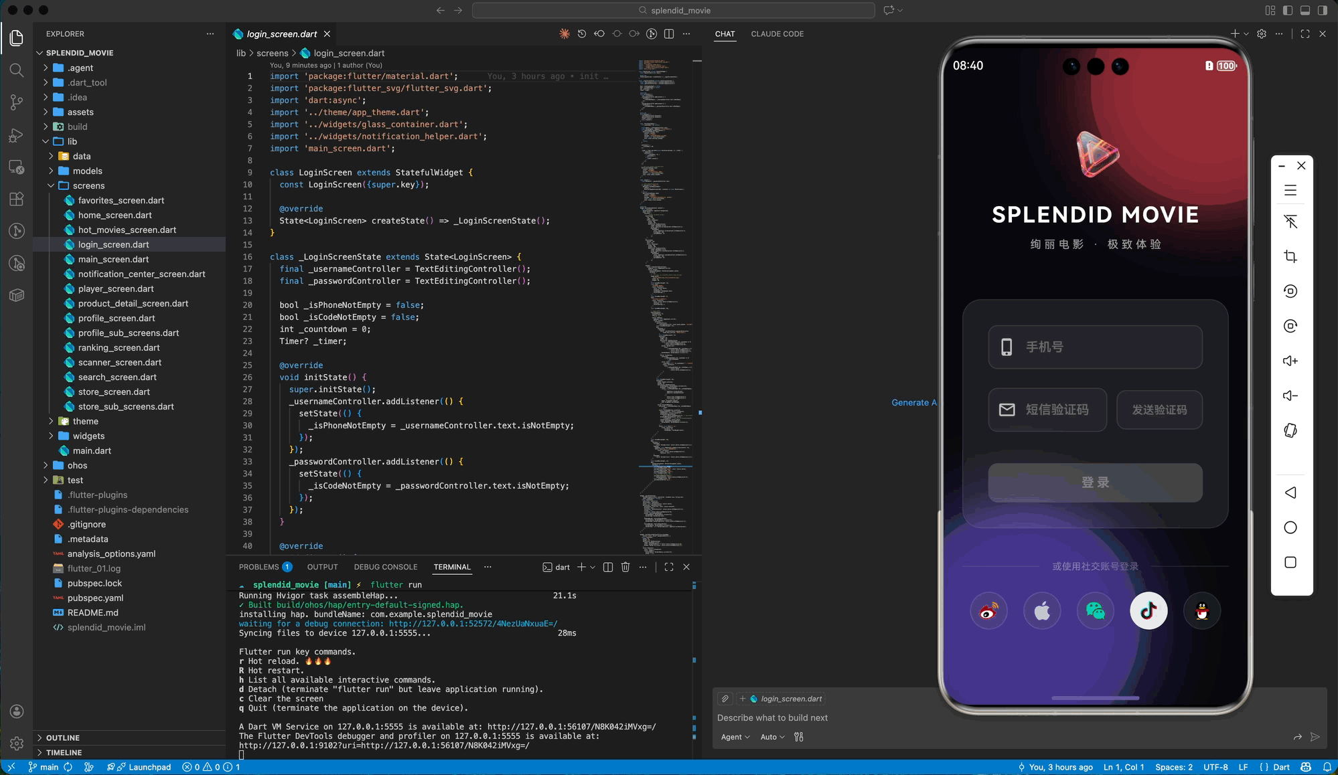This screenshot has width=1338, height=775.
Task: Toggle the bottom panel layout button
Action: tap(1305, 10)
